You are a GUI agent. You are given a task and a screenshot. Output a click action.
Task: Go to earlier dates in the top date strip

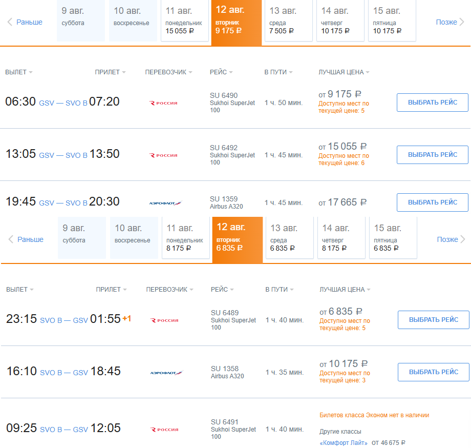pyautogui.click(x=25, y=22)
